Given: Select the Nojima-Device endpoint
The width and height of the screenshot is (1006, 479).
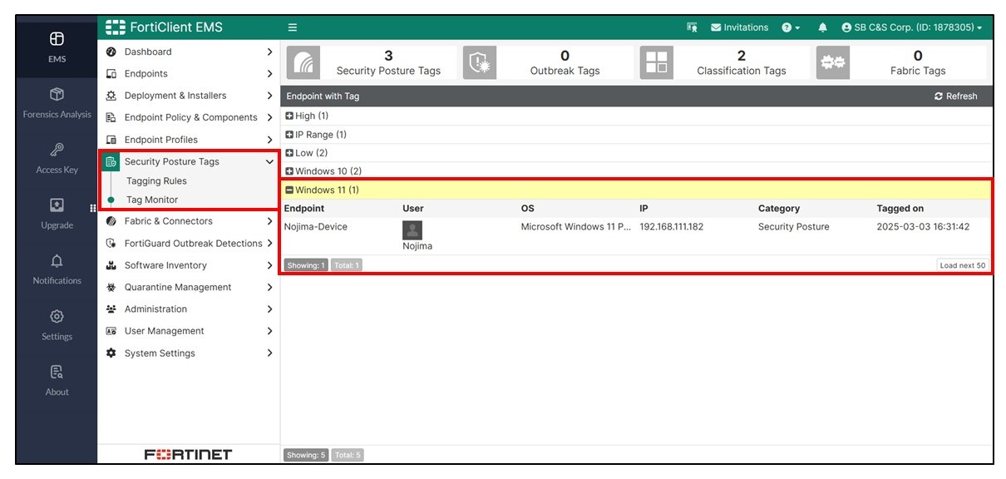Looking at the screenshot, I should tap(316, 227).
